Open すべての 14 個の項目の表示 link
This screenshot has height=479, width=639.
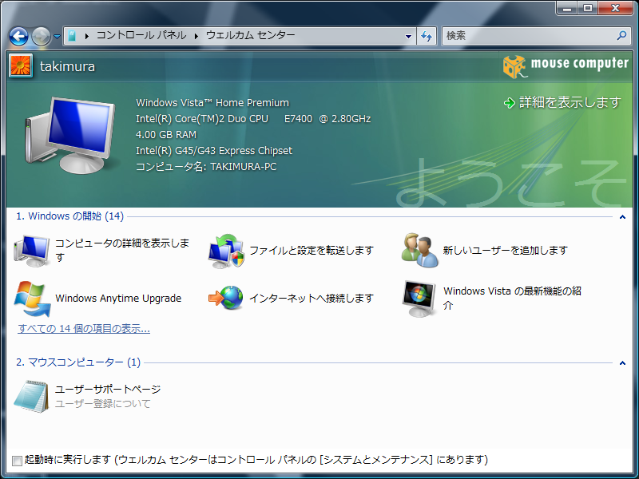84,328
